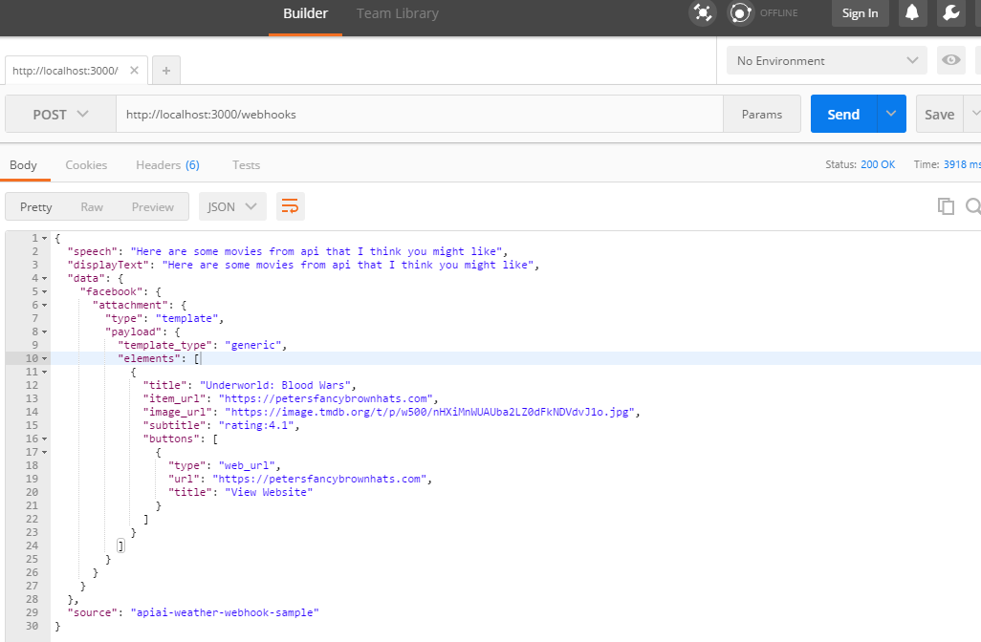Open the settings wrench icon

coord(951,13)
